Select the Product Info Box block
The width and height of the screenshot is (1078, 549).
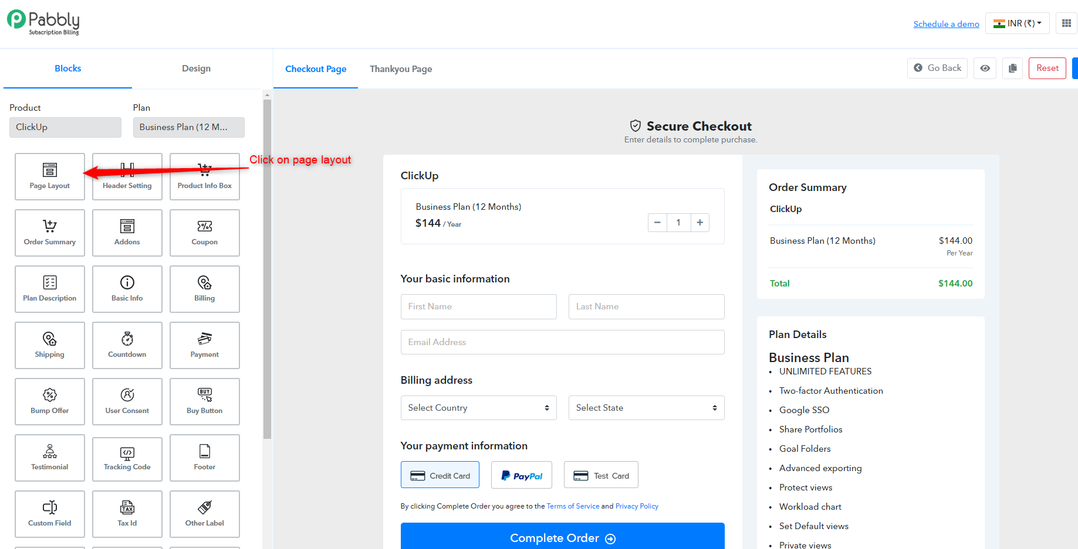pyautogui.click(x=205, y=176)
